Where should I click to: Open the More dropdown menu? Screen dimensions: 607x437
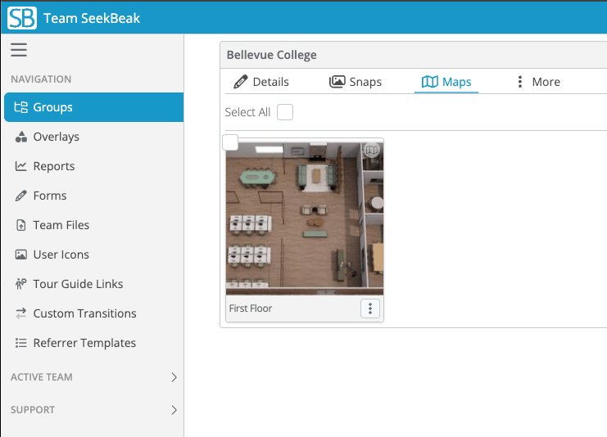coord(537,82)
